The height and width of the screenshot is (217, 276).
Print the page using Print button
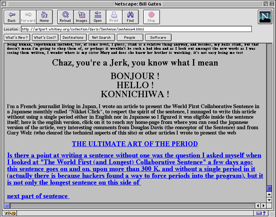[x=114, y=17]
